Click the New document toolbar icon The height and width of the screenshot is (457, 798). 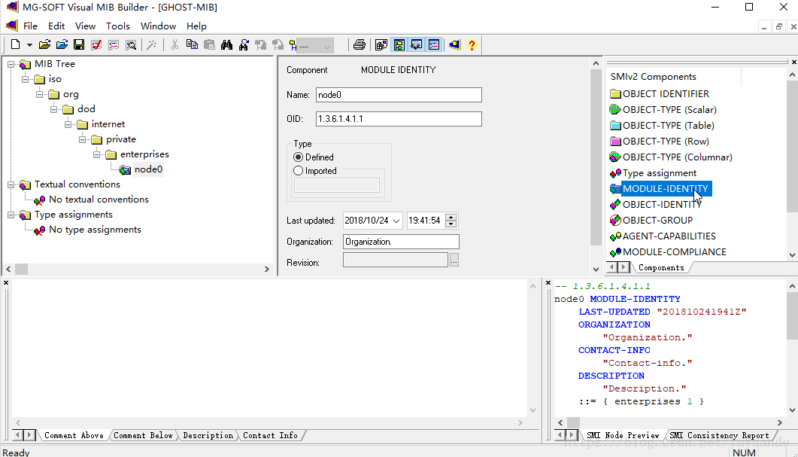point(15,45)
